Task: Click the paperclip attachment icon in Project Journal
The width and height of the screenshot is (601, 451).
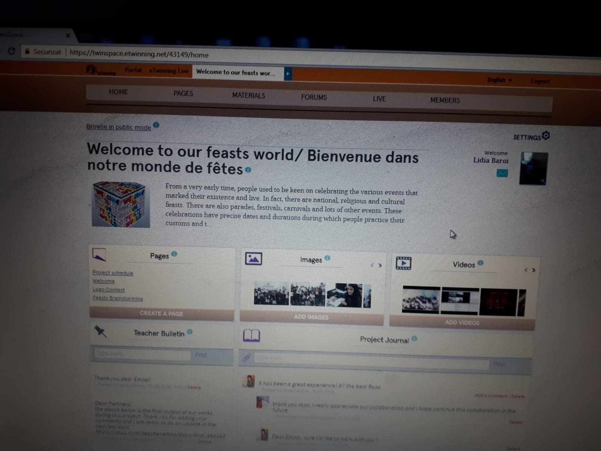Action: tap(247, 357)
